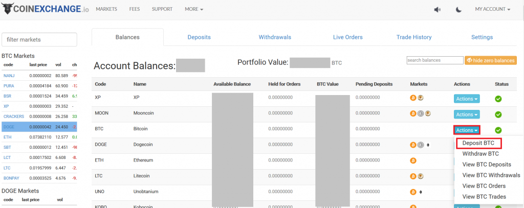Viewport: 524px width, 208px height.
Task: Open Mooncoin row's Dogecoin market icon
Action: [x=427, y=113]
